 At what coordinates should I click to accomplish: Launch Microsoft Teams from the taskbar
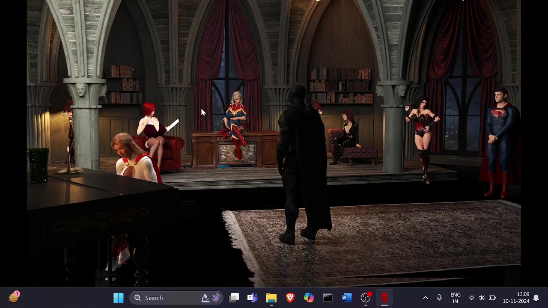pyautogui.click(x=253, y=298)
